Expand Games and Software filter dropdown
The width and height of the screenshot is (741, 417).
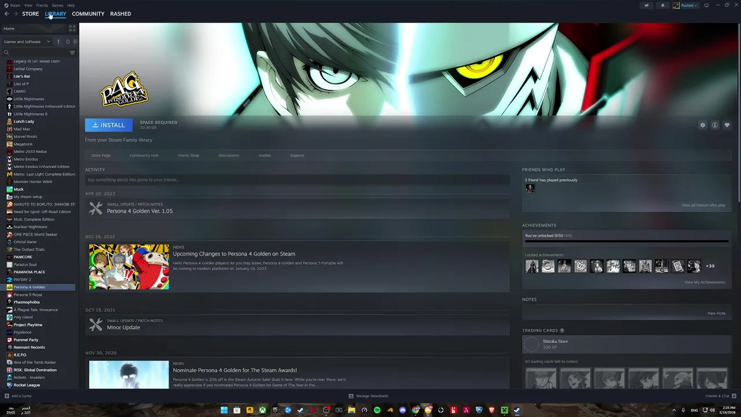(x=27, y=42)
